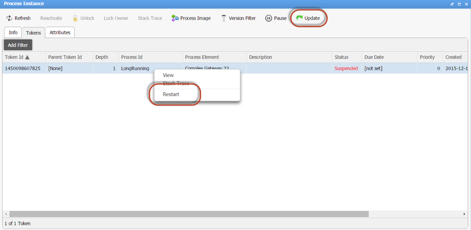
Task: Switch to the Info tab
Action: 13,33
